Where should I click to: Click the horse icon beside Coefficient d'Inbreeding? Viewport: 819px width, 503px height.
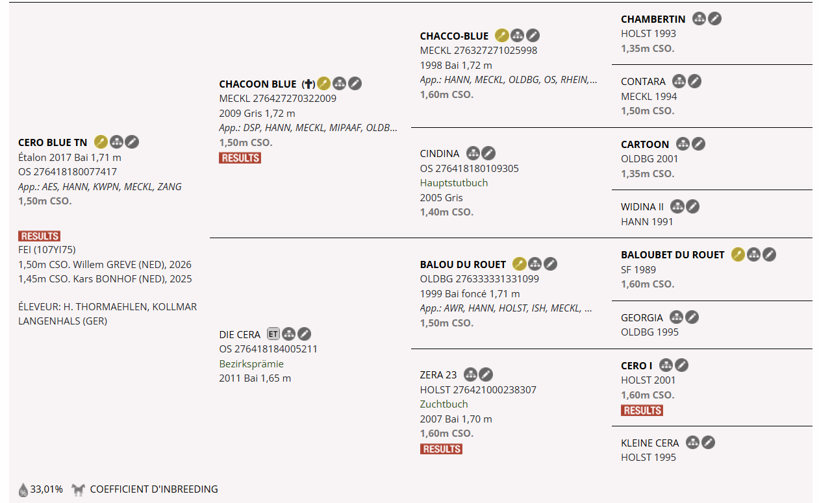click(x=79, y=489)
